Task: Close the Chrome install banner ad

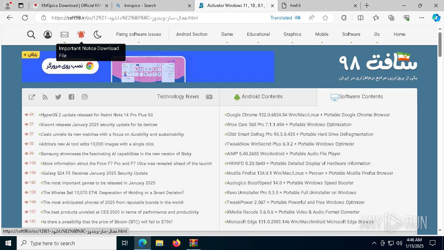Action: (25, 55)
